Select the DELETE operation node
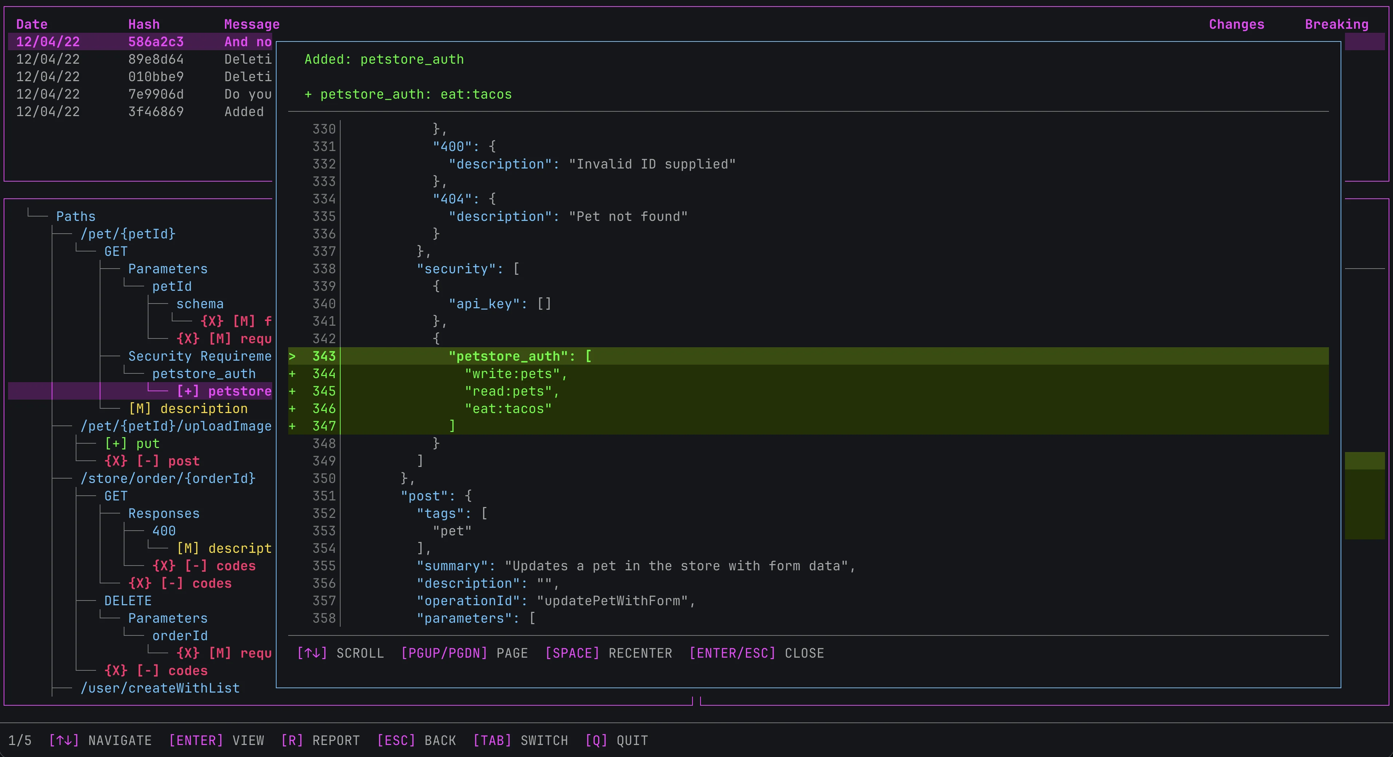1393x757 pixels. 128,601
